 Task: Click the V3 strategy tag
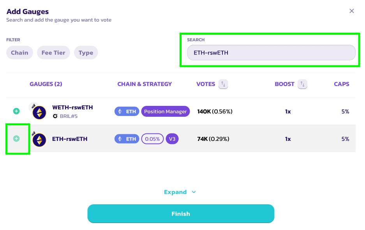coord(172,139)
